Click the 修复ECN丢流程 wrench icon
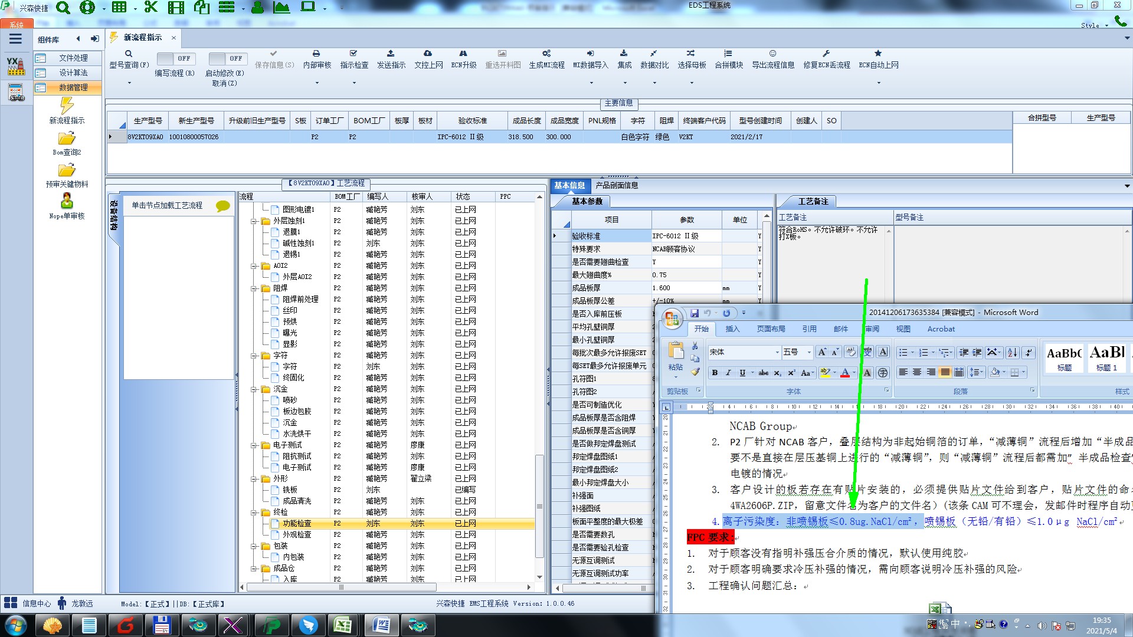The height and width of the screenshot is (637, 1133). click(826, 54)
